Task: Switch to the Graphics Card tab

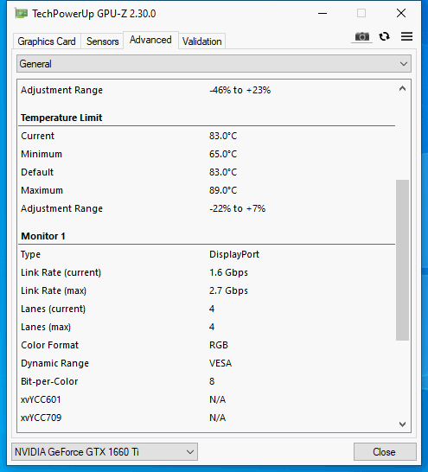Action: (x=47, y=41)
